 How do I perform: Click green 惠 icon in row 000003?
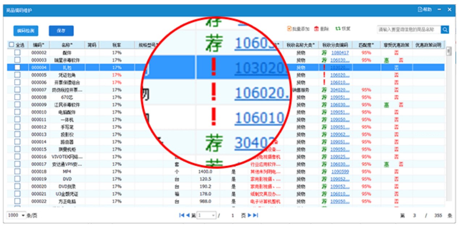pyautogui.click(x=387, y=60)
